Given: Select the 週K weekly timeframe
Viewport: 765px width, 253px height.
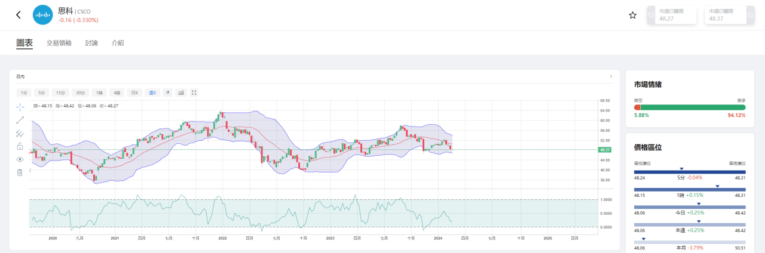Looking at the screenshot, I should click(x=152, y=92).
